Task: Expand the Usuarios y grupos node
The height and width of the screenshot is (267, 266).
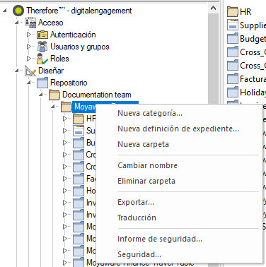Action: [x=29, y=47]
